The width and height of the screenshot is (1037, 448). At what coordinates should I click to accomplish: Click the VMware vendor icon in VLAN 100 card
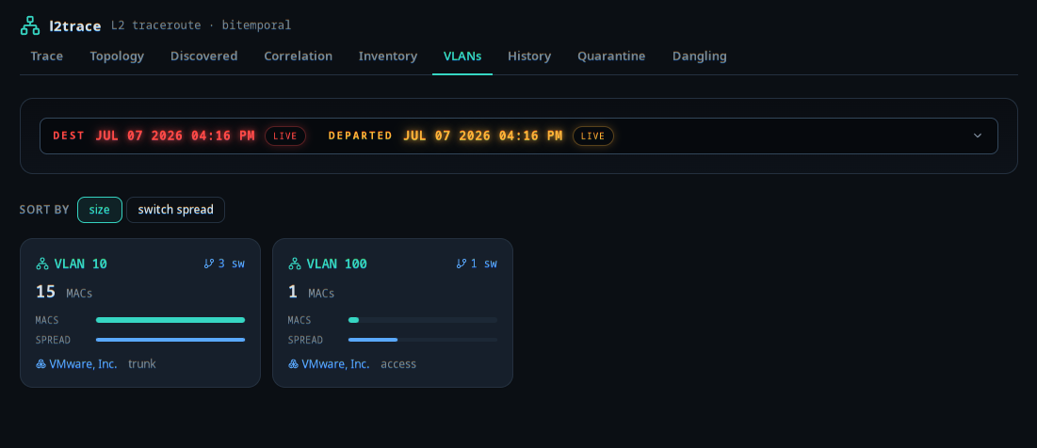point(294,364)
